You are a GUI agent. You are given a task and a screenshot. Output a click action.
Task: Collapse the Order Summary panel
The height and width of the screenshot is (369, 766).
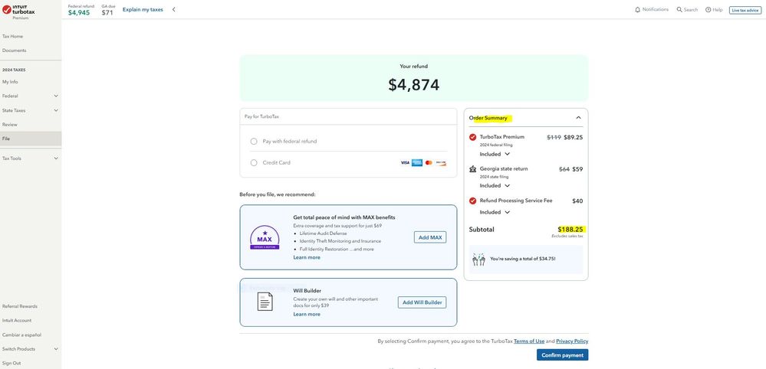pos(578,118)
